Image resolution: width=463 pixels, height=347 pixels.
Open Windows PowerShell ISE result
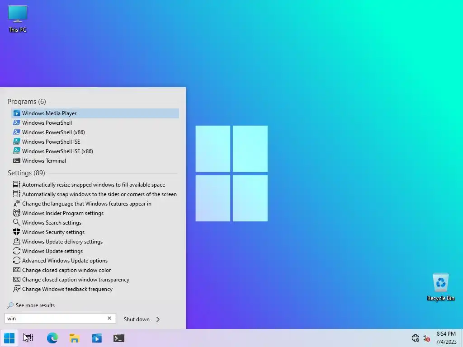click(95, 141)
